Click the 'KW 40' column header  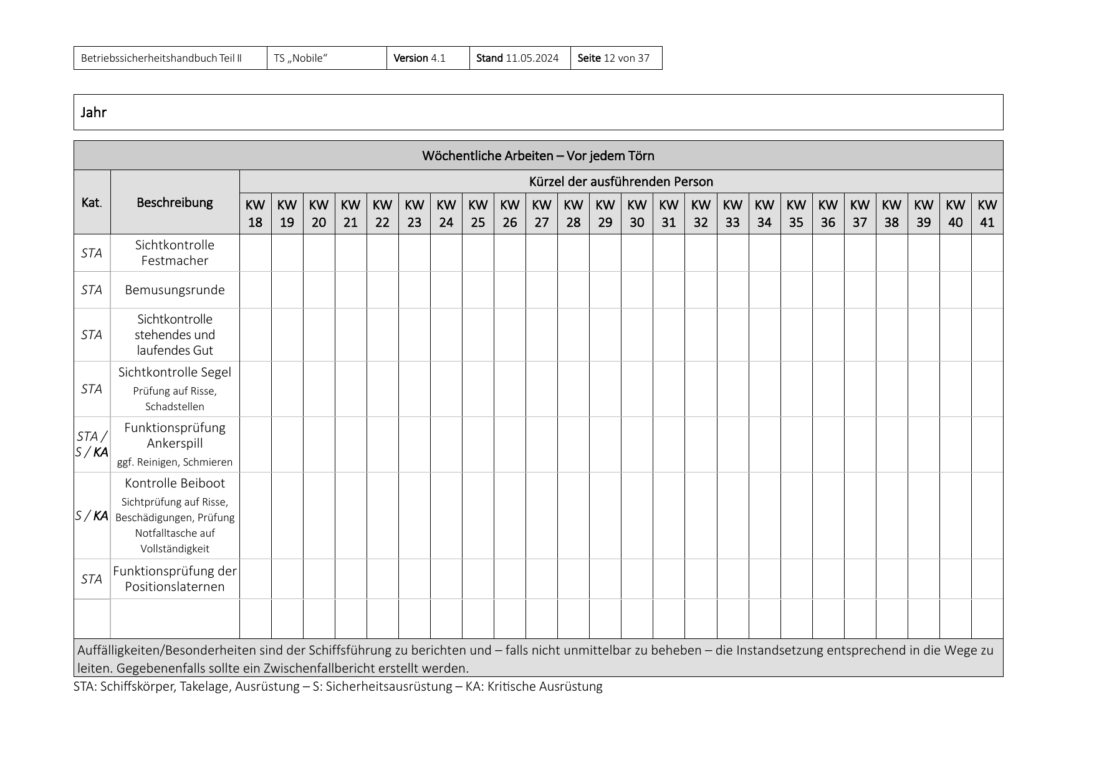(956, 214)
